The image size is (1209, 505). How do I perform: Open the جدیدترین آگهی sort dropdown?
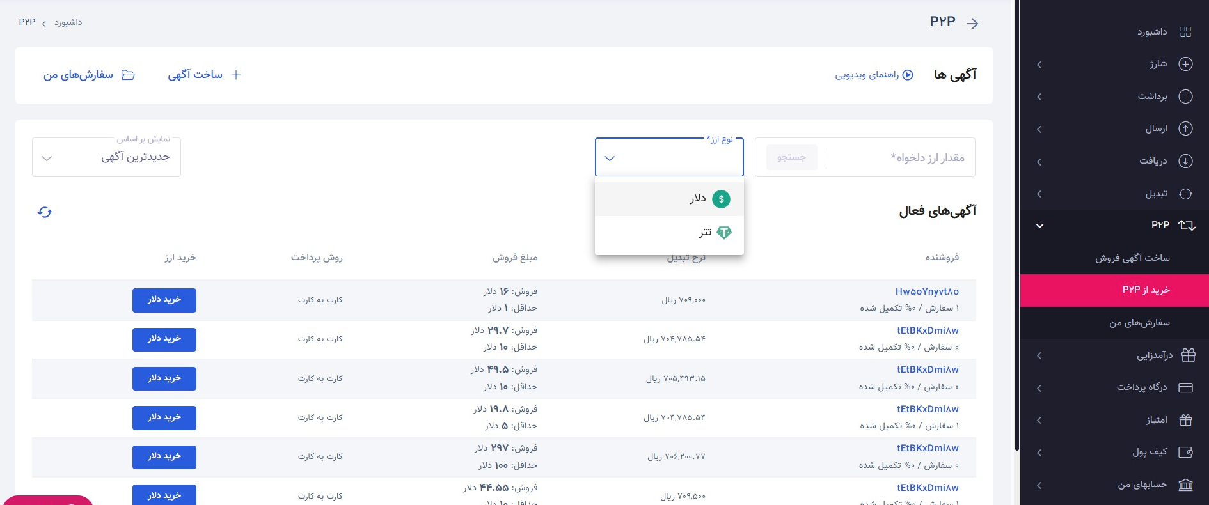106,157
